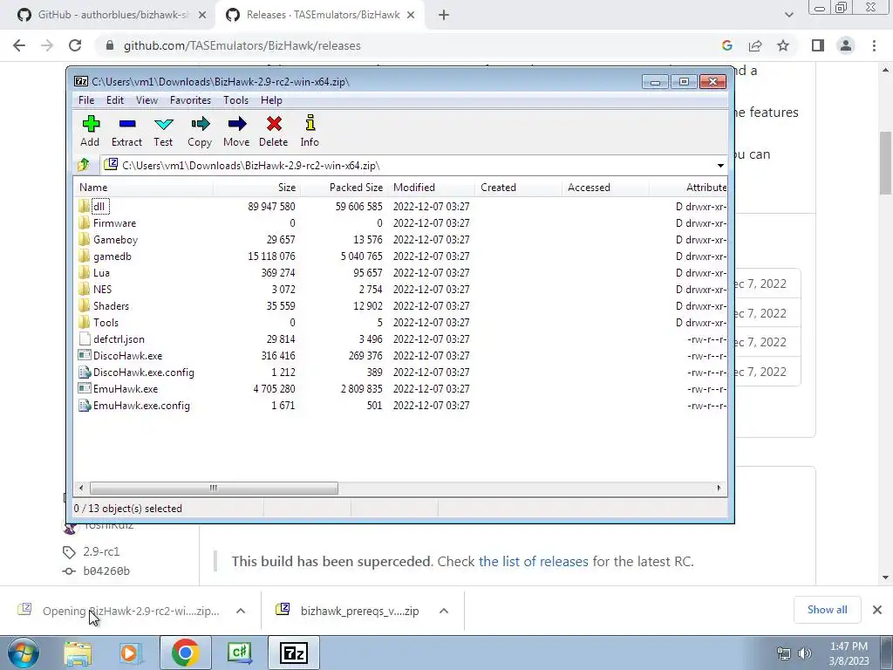This screenshot has width=893, height=670.
Task: Open the View menu
Action: (x=147, y=100)
